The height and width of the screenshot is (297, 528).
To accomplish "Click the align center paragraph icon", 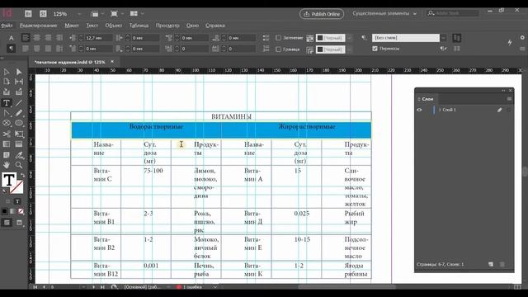I will (36, 38).
